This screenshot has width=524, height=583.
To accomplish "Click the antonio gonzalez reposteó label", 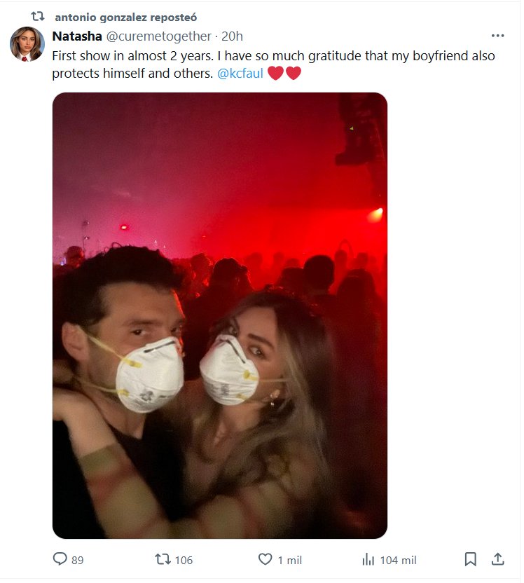I will [x=126, y=17].
